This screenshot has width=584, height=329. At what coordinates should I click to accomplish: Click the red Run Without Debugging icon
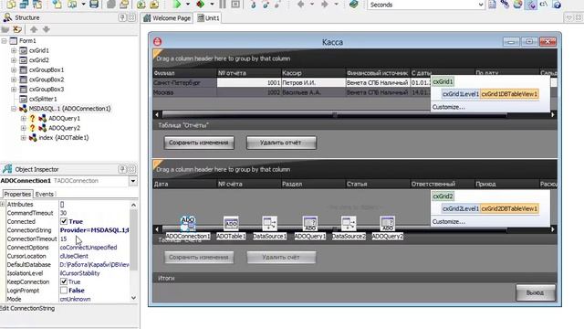[201, 5]
